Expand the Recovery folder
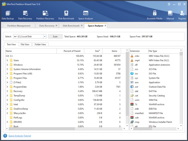Screen dimensions: 188x141 [7, 91]
